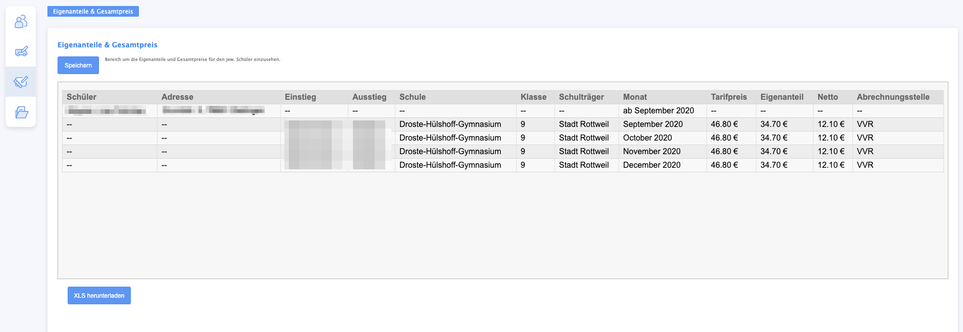This screenshot has height=332, width=963.
Task: Click Netto value in November 2020 row
Action: pyautogui.click(x=831, y=152)
